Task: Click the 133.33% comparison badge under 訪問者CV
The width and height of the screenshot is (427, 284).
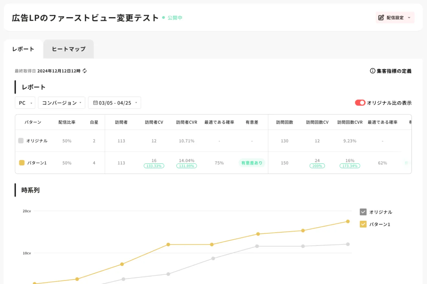Action: [154, 166]
